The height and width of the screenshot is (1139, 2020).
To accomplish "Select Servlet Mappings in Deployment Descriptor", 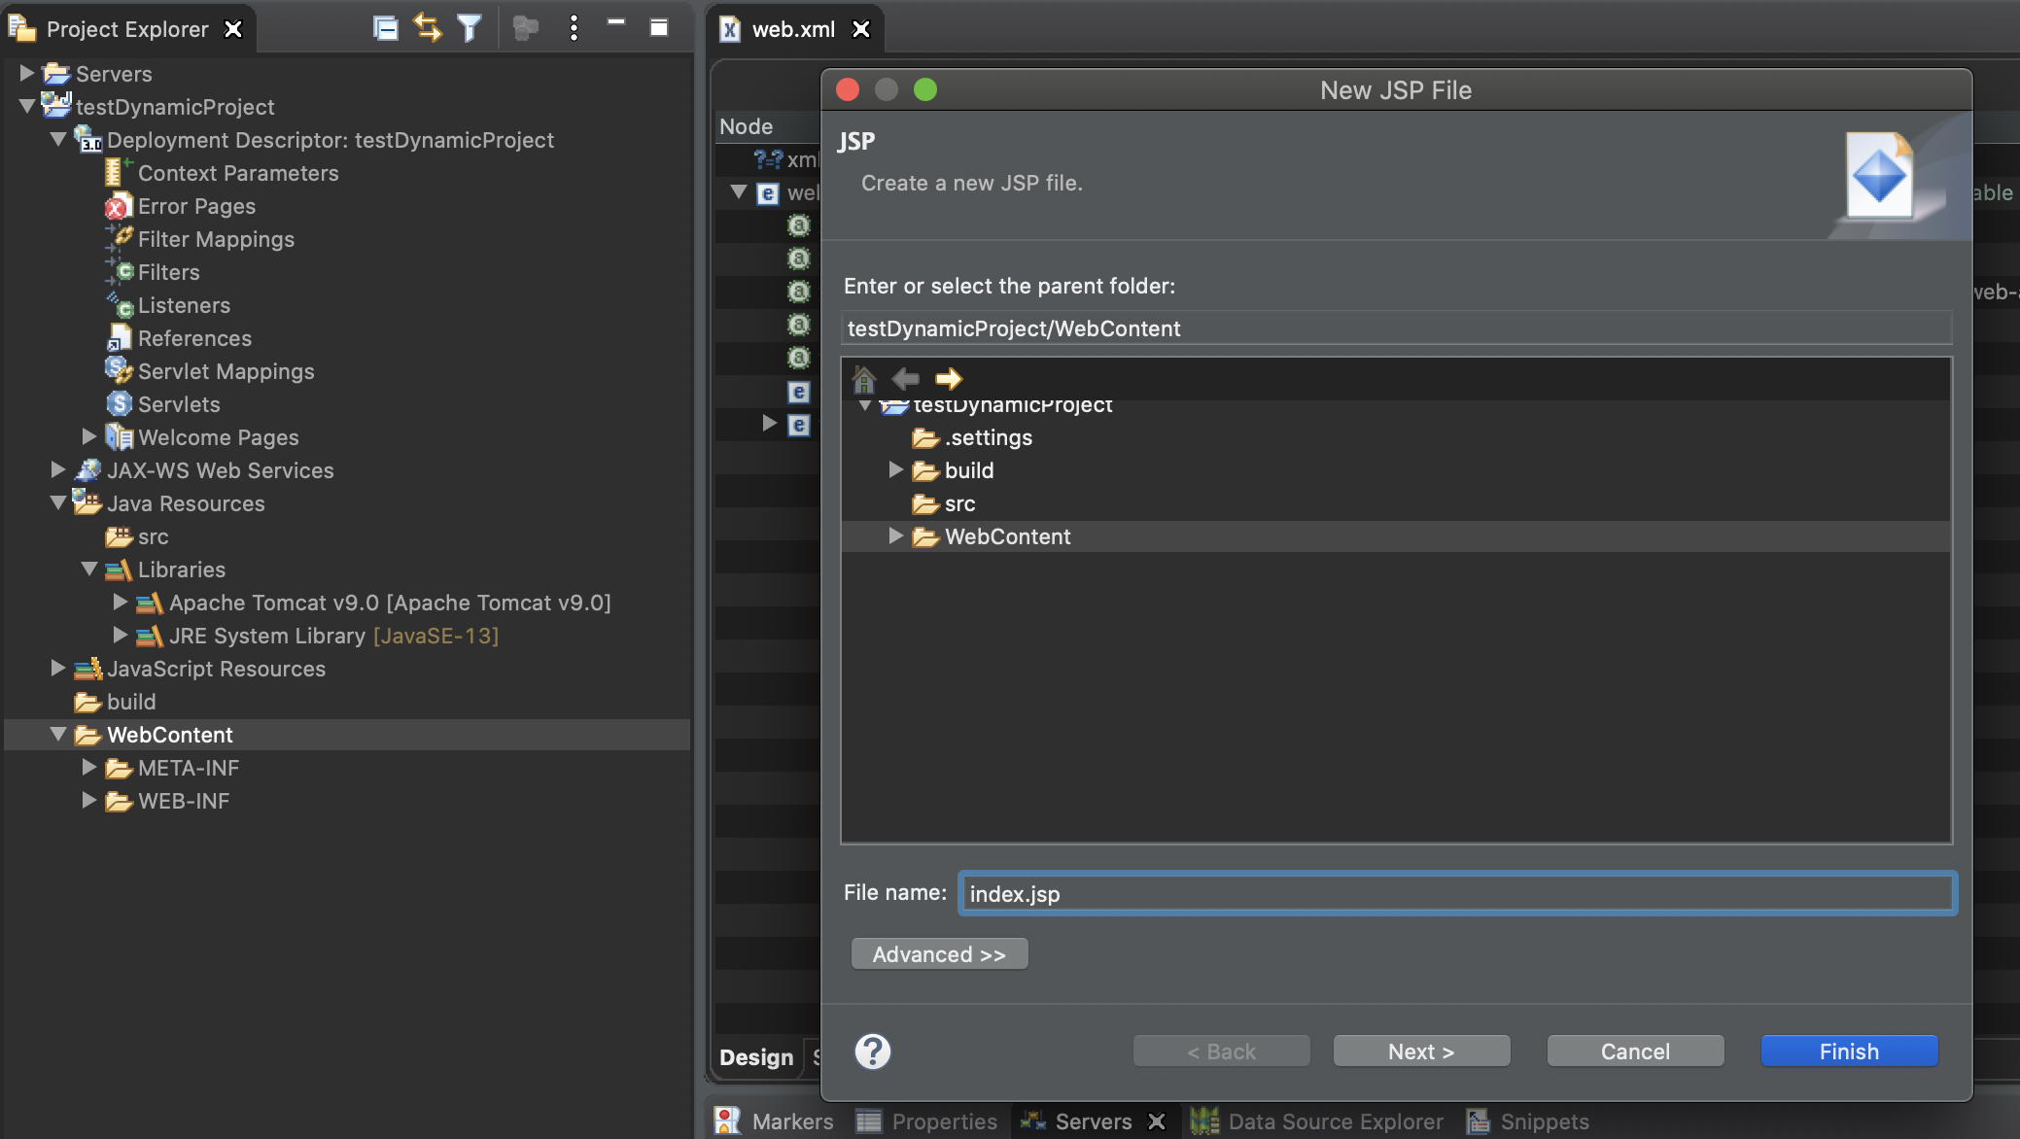I will 226,371.
